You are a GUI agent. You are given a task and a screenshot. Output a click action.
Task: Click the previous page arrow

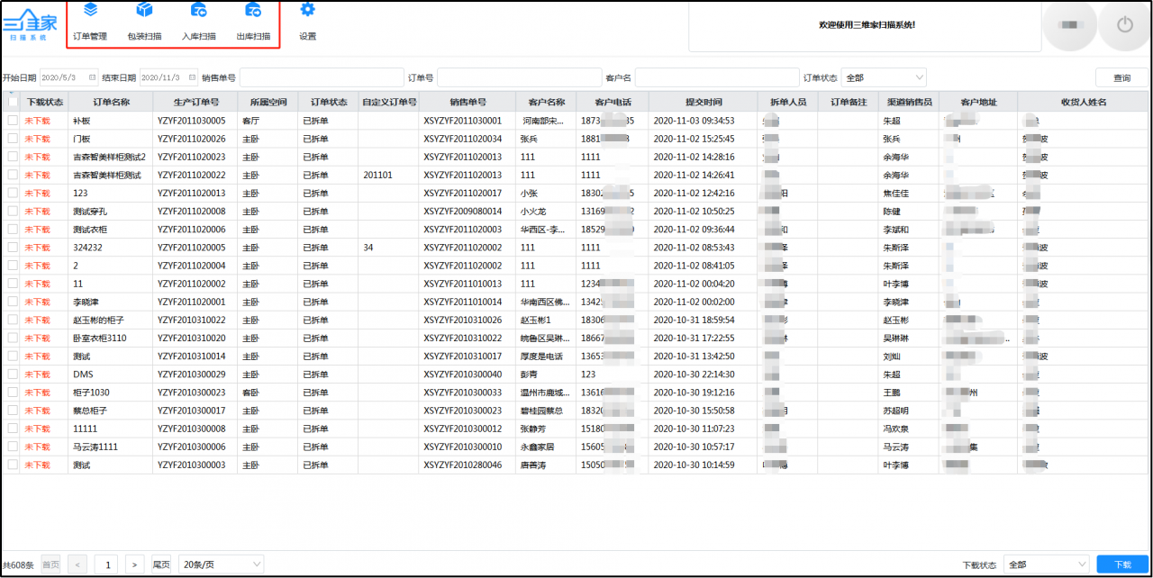click(77, 564)
